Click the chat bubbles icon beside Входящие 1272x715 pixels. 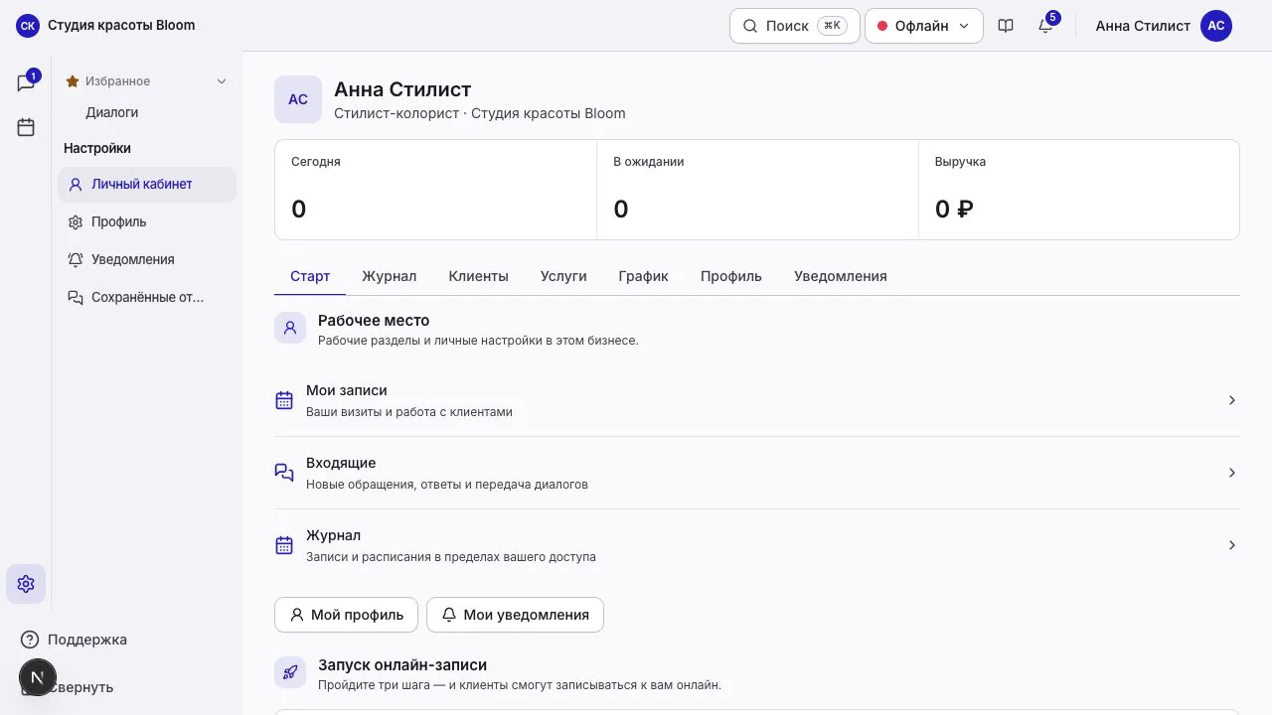284,473
